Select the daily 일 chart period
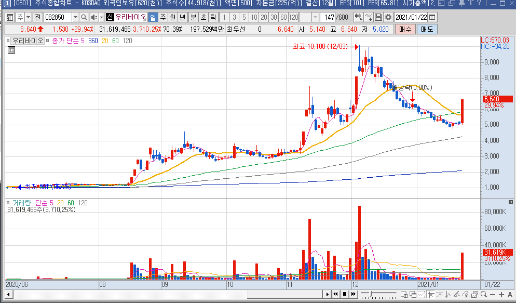 click(153, 17)
